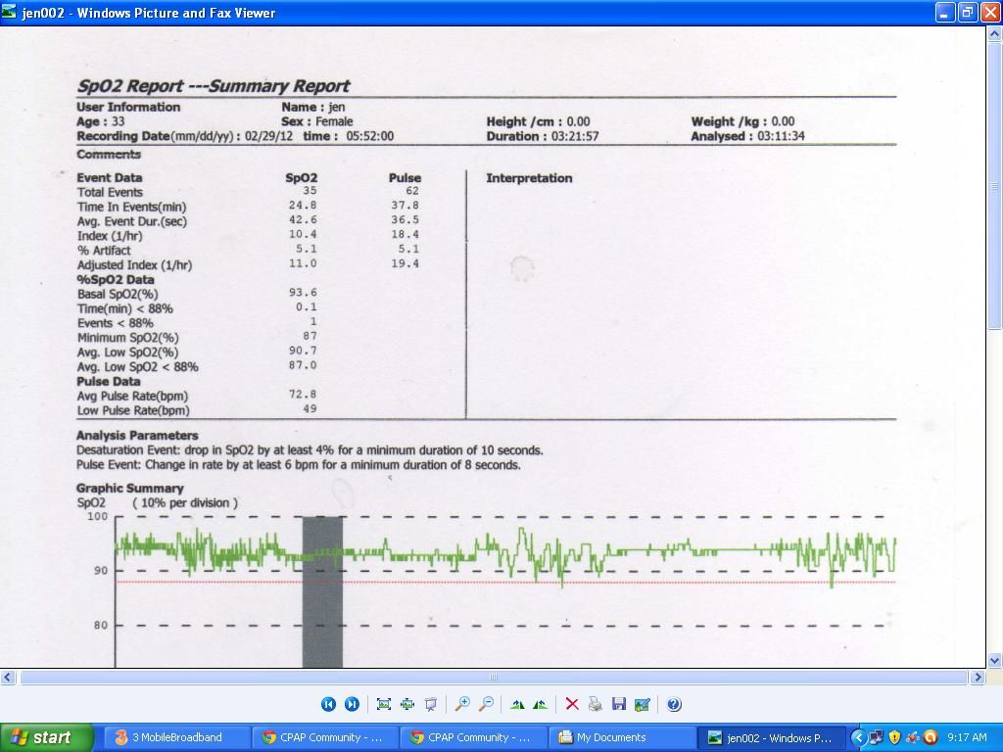Click the "SpO2 Report ---Summary Report" heading

tap(214, 86)
